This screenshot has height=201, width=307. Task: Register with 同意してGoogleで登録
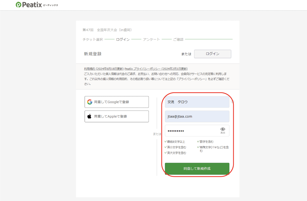[117, 102]
